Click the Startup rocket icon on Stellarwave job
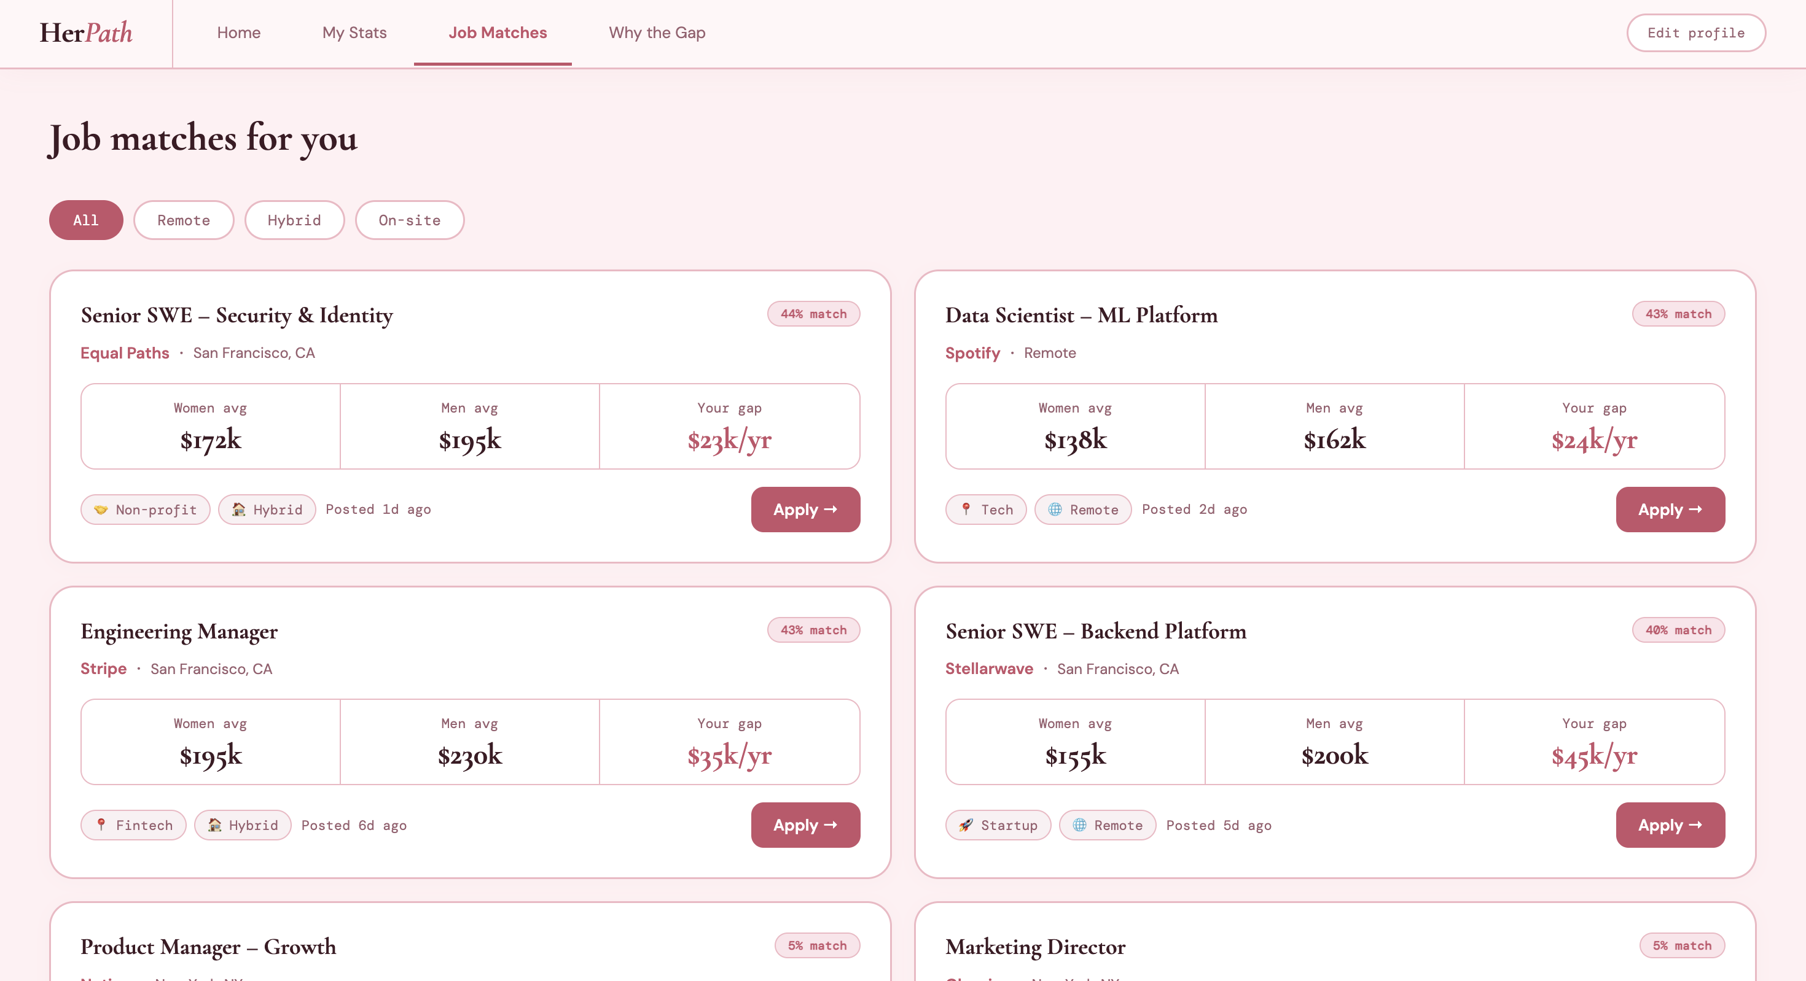The height and width of the screenshot is (981, 1806). (x=966, y=824)
